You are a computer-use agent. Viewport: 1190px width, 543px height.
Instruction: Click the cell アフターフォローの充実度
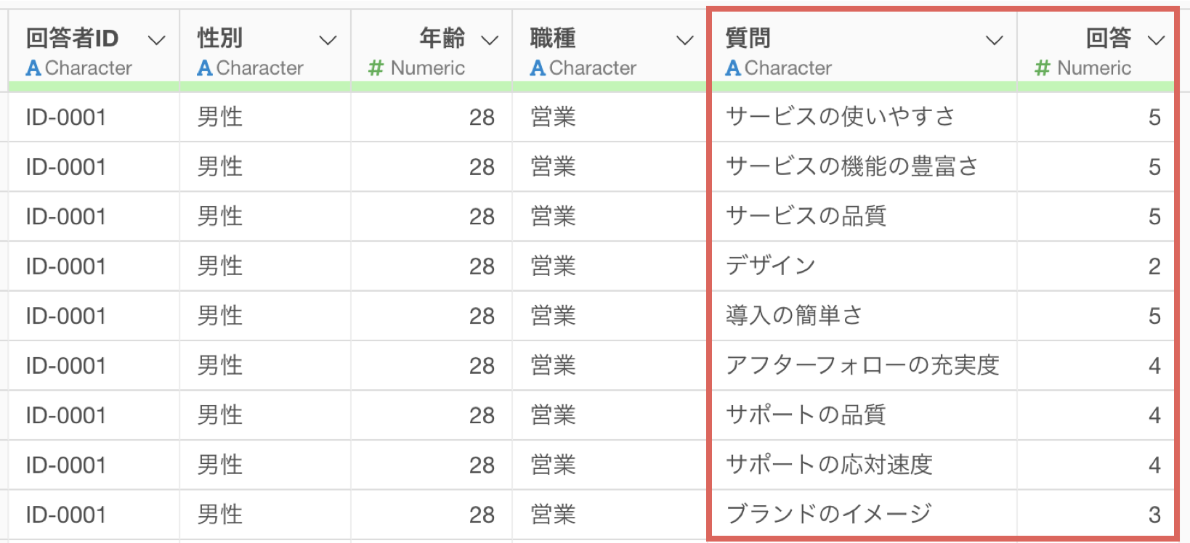pos(865,366)
